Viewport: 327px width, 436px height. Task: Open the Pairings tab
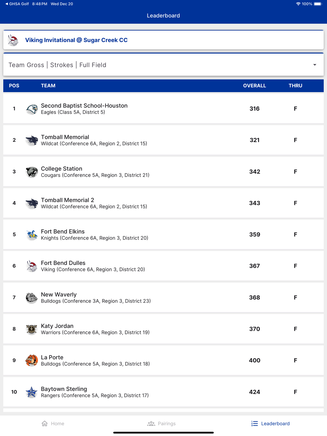click(162, 424)
